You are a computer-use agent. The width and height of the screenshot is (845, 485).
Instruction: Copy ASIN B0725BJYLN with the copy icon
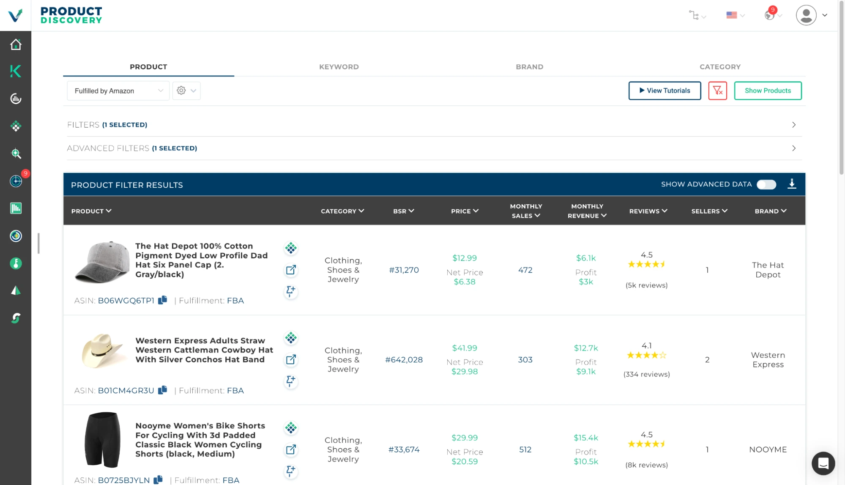point(158,480)
